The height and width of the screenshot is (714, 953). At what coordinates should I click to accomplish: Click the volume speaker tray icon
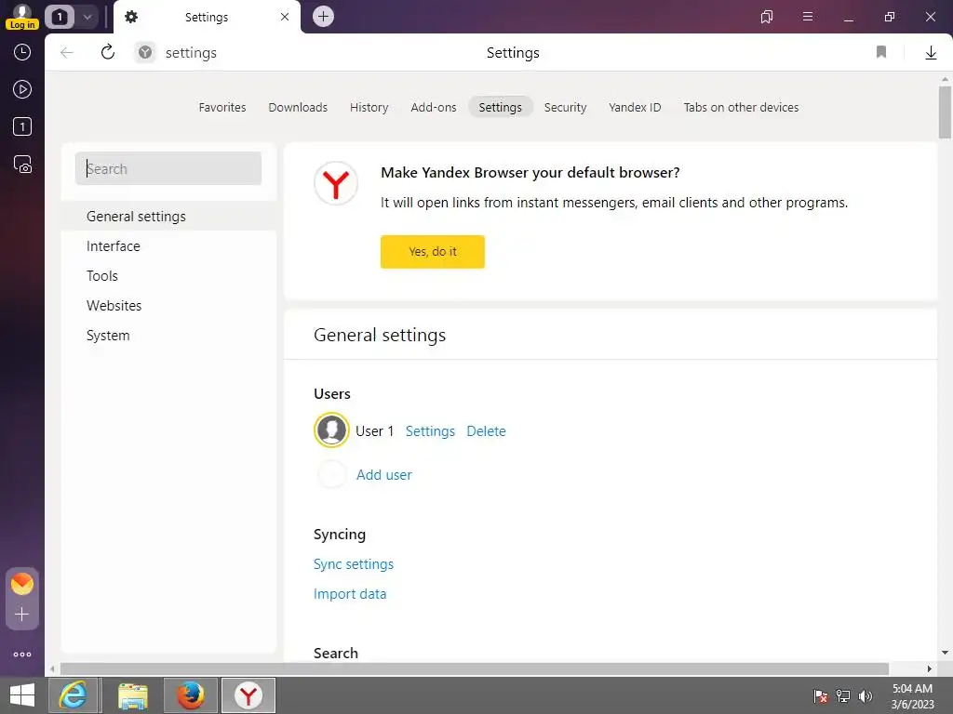click(865, 695)
